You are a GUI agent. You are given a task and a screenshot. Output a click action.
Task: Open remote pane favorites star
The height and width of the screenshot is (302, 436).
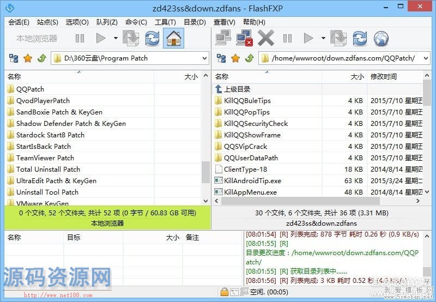click(x=235, y=58)
